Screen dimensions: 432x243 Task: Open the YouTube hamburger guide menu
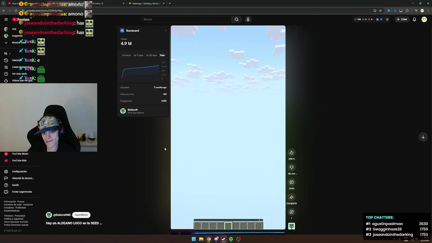[6, 19]
